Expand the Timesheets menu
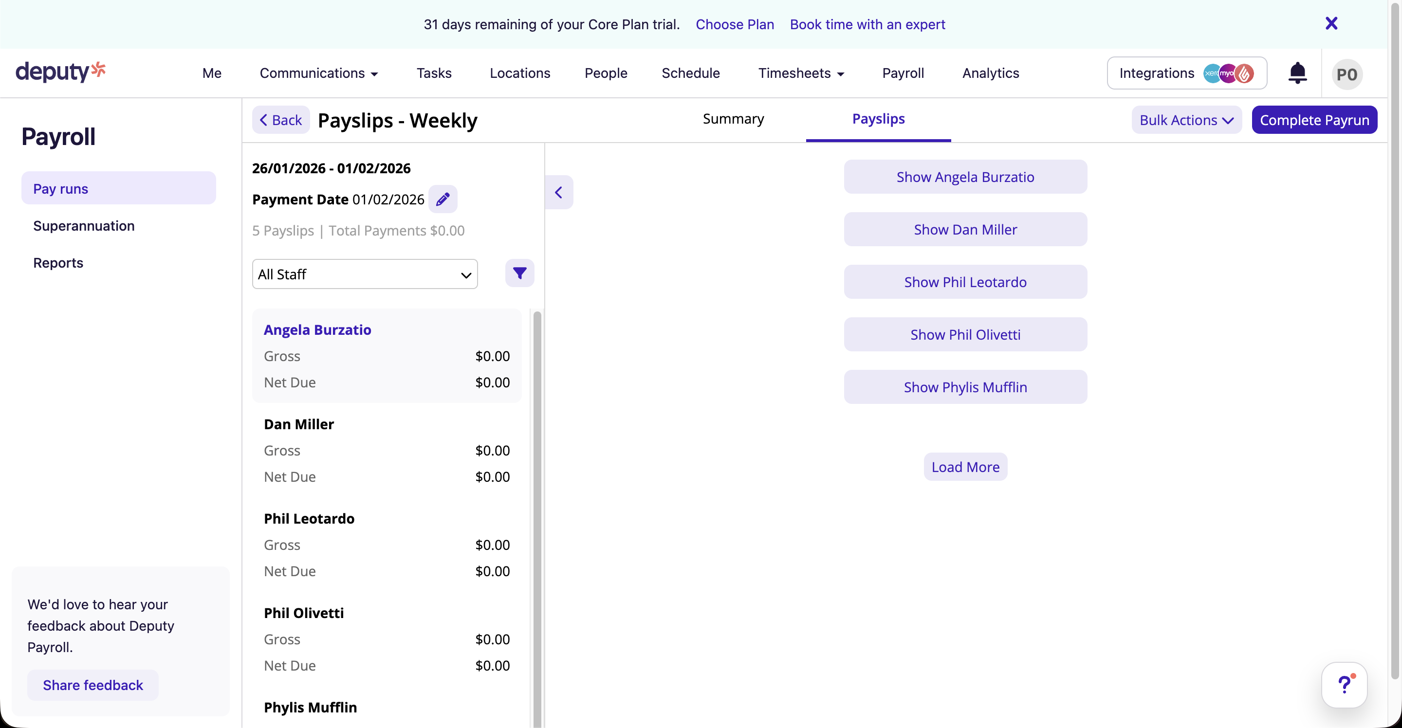This screenshot has height=728, width=1402. [801, 73]
